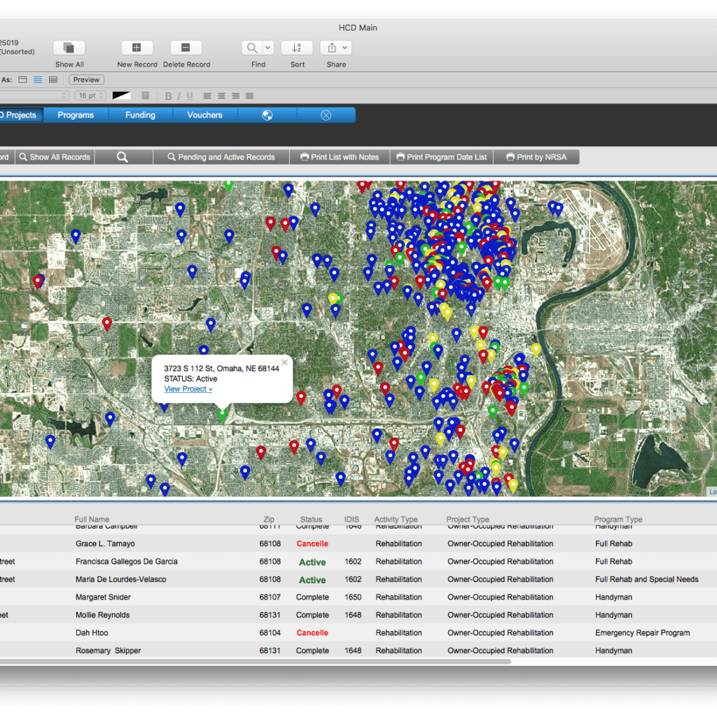Sort records with the Sort icon
The width and height of the screenshot is (717, 717).
pos(296,48)
